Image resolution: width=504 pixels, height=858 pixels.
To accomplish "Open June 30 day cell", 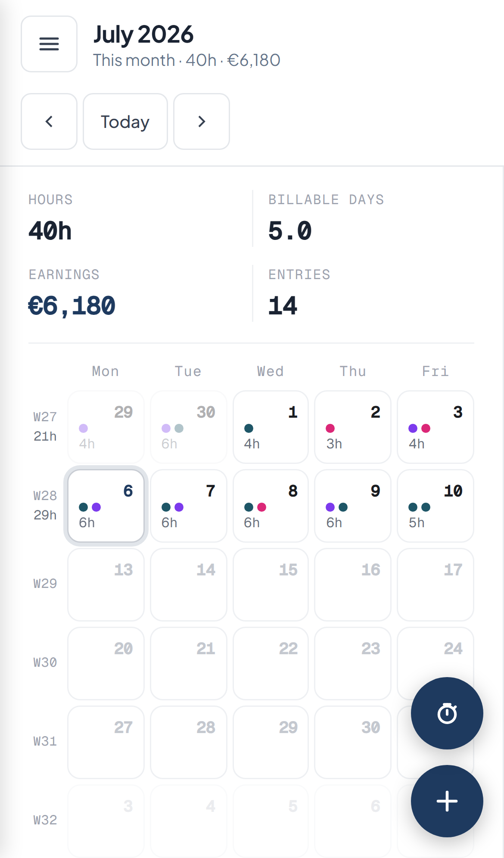I will point(188,427).
